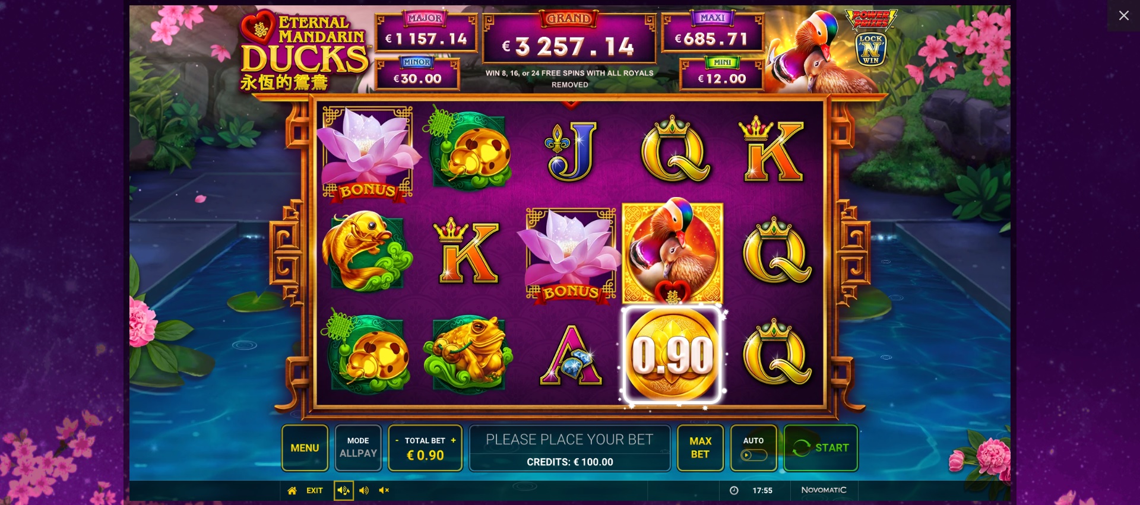Click the Power Prizes logo
1140x505 pixels.
[x=871, y=19]
